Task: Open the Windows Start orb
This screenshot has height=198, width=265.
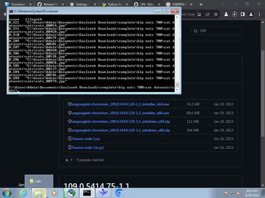Action: (x=7, y=193)
